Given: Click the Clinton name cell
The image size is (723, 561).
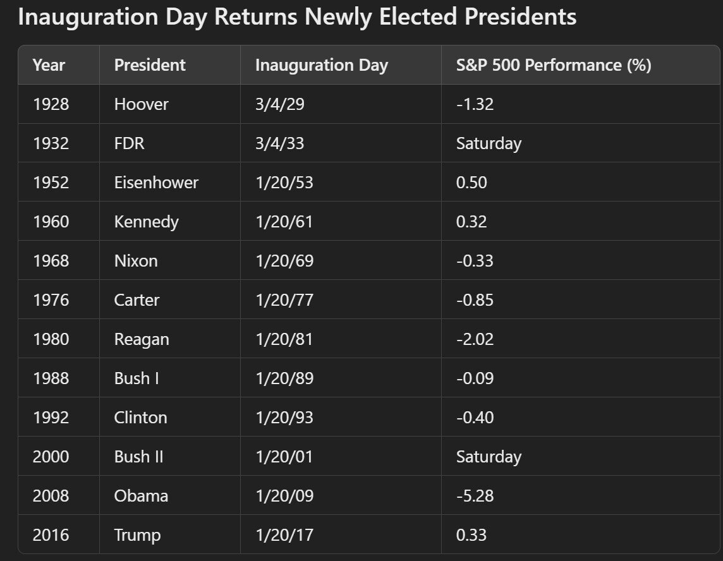Looking at the screenshot, I should coord(140,418).
